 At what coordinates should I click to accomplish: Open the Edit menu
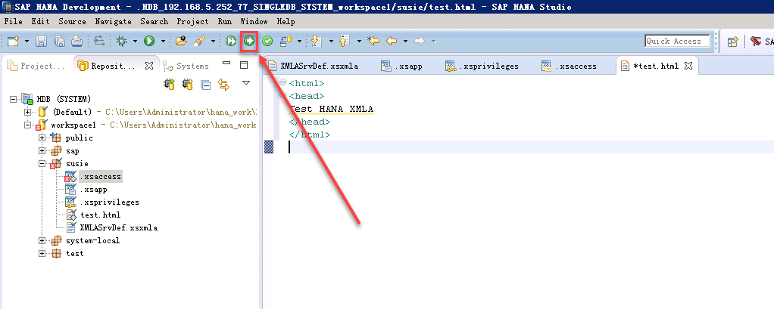coord(40,22)
